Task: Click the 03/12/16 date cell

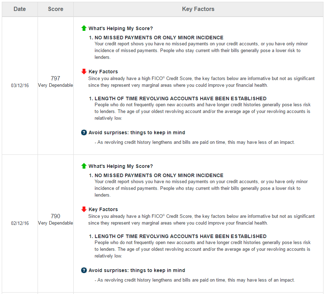Action: [x=20, y=85]
